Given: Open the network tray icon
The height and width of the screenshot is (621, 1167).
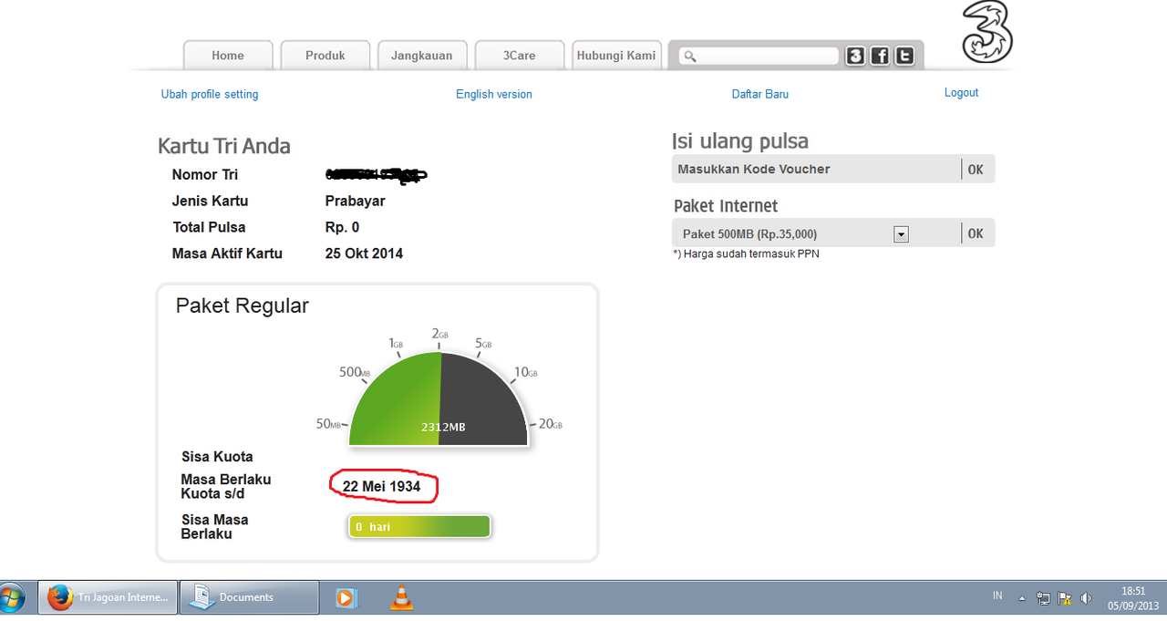Looking at the screenshot, I should click(x=1044, y=599).
